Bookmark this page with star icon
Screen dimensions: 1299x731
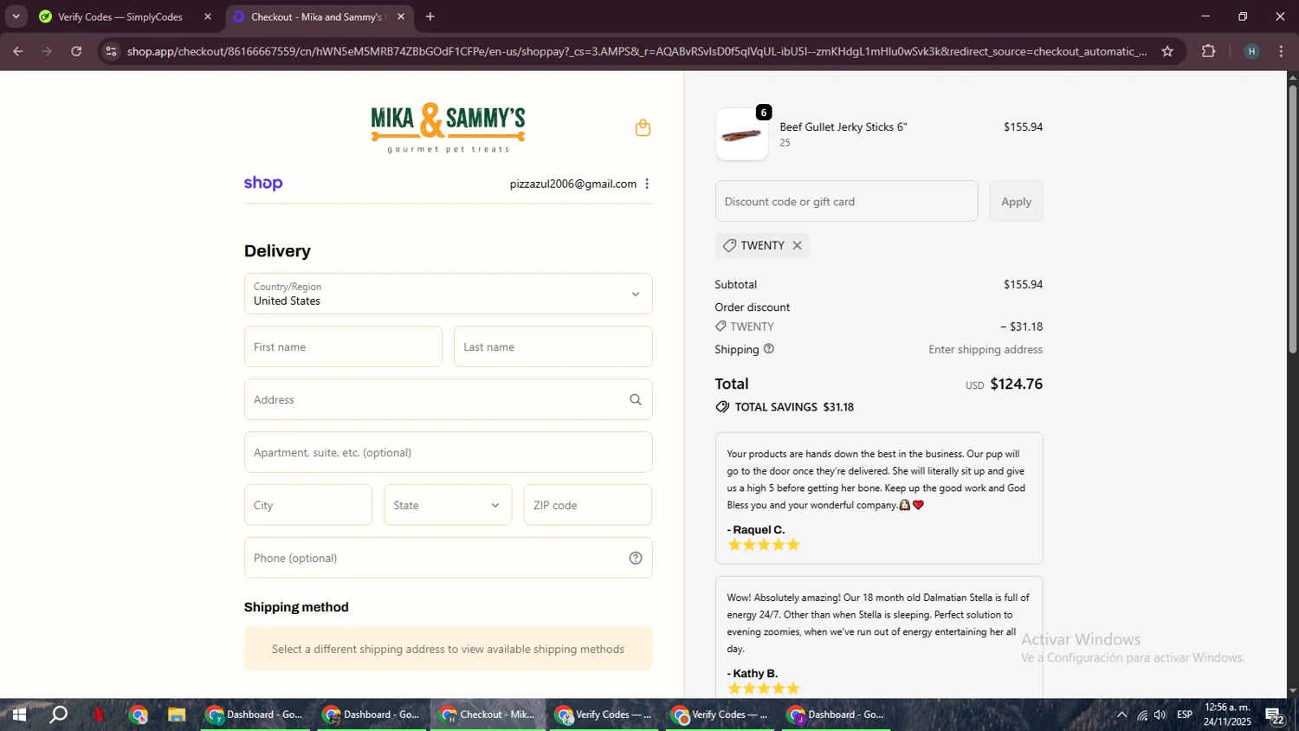tap(1167, 51)
